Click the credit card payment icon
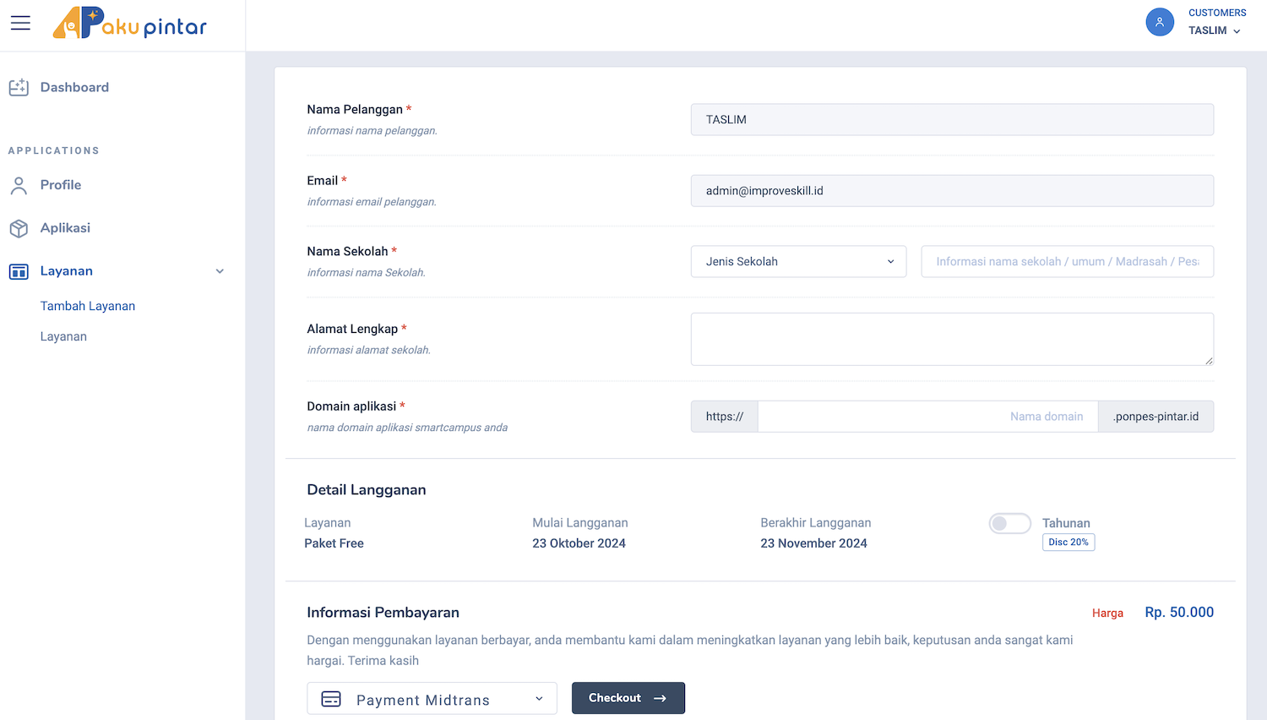 tap(331, 699)
